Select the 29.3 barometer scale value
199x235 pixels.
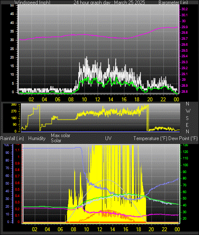pos(184,62)
